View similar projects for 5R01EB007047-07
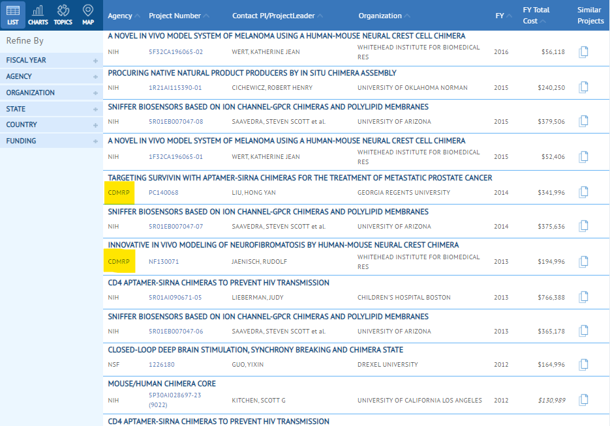The width and height of the screenshot is (610, 426). 583,226
